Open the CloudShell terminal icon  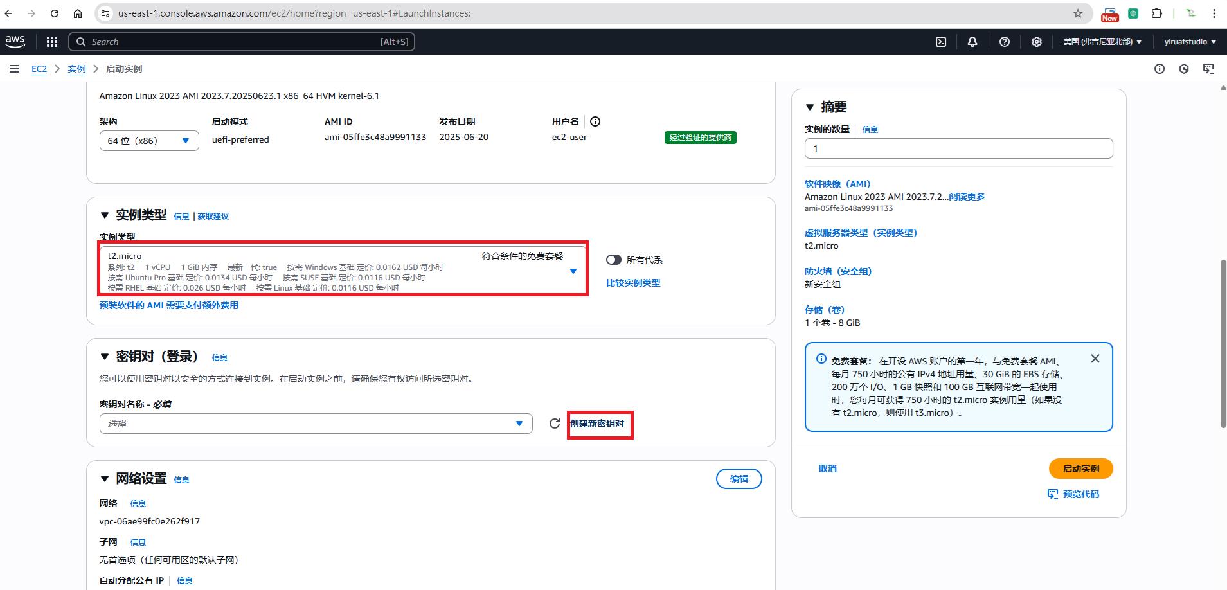coord(941,42)
